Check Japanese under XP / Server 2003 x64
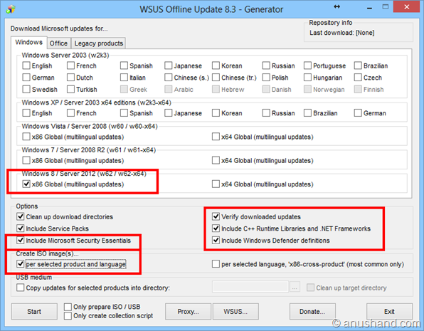Image resolution: width=424 pixels, height=331 pixels. (x=168, y=113)
